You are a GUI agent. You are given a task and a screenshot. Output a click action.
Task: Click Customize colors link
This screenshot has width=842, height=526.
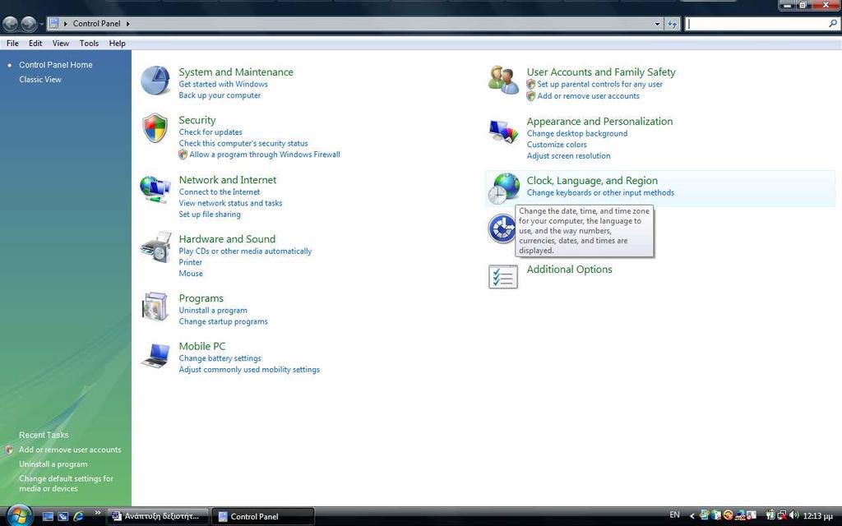557,145
